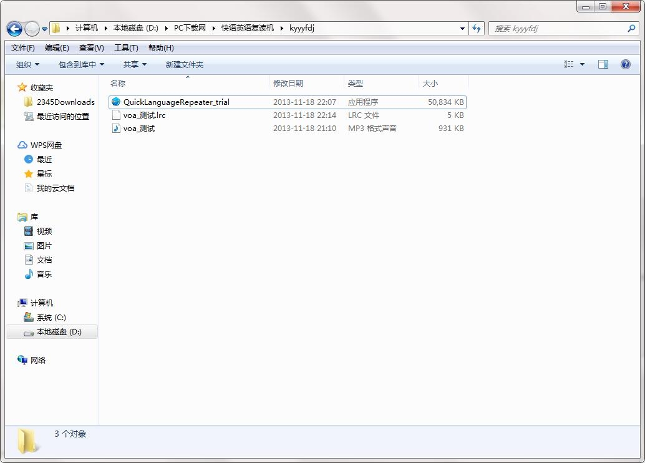This screenshot has height=463, width=645.
Task: Click size value 50,834 KB
Action: pos(445,102)
